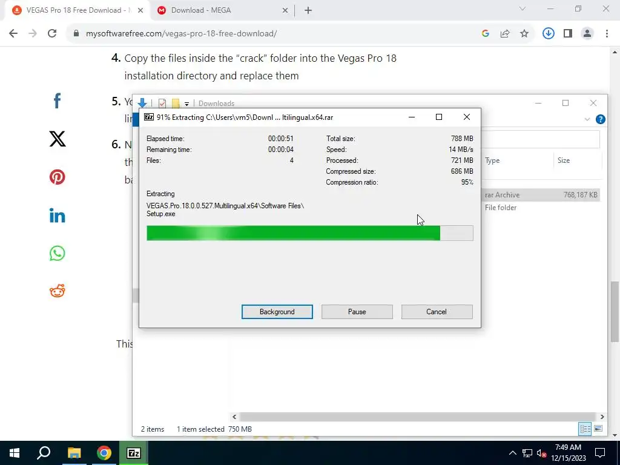Open Explorer help question mark icon
The height and width of the screenshot is (465, 620).
pyautogui.click(x=600, y=119)
